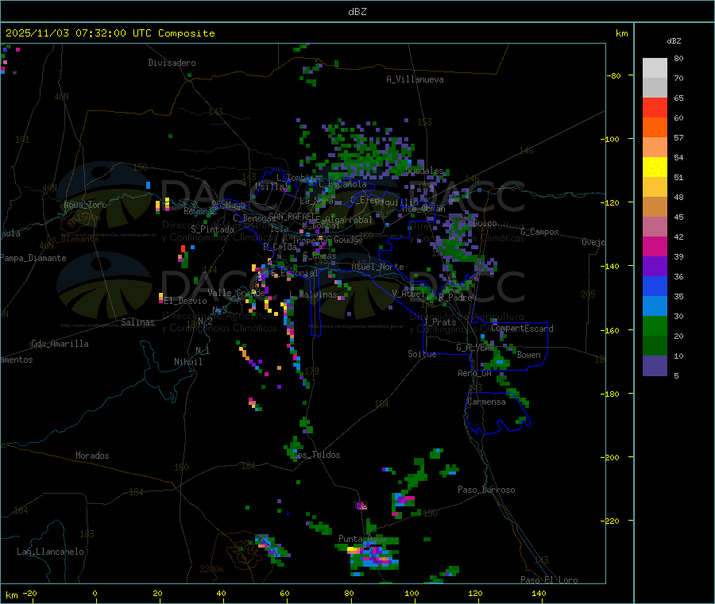Select the 'Nihuil' place label
Screen dimensions: 715x604
pyautogui.click(x=187, y=362)
